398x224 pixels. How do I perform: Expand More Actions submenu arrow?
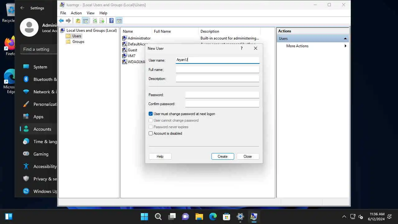pos(345,46)
